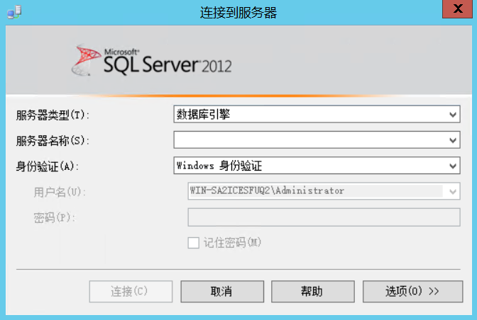This screenshot has height=320, width=477.
Task: Expand the 服务器名称 dropdown arrow
Action: (x=453, y=140)
